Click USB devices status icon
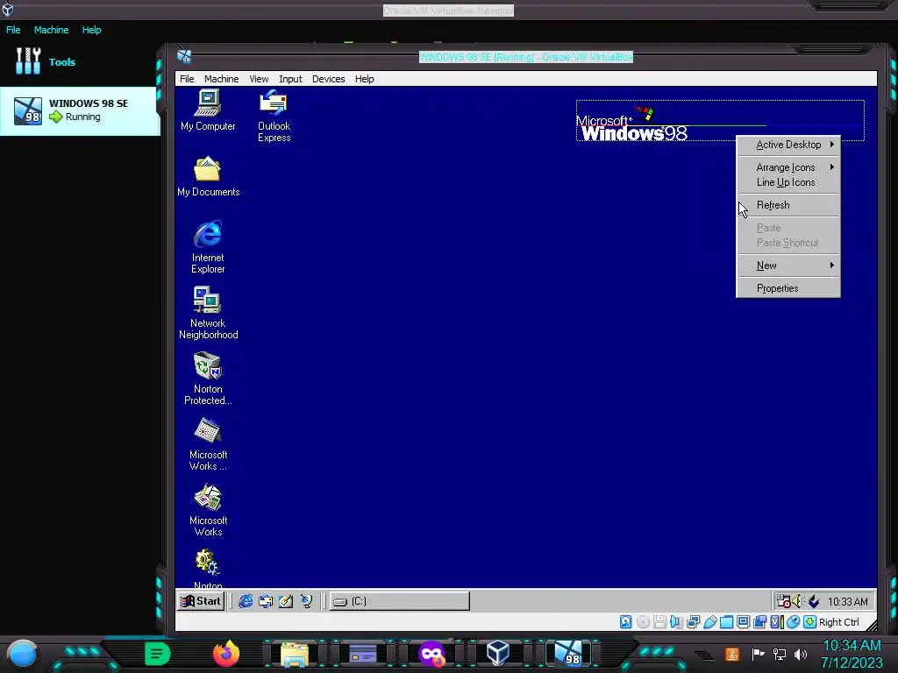Viewport: 898px width, 673px height. pyautogui.click(x=709, y=622)
